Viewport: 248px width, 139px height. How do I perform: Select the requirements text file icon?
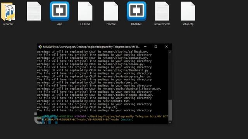(162, 11)
